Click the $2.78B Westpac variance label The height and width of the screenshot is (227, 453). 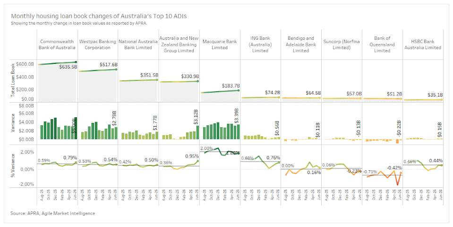pos(114,119)
